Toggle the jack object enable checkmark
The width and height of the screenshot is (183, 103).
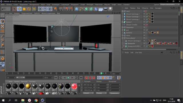coord(147,30)
